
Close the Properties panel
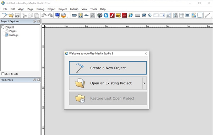[x=39, y=80]
